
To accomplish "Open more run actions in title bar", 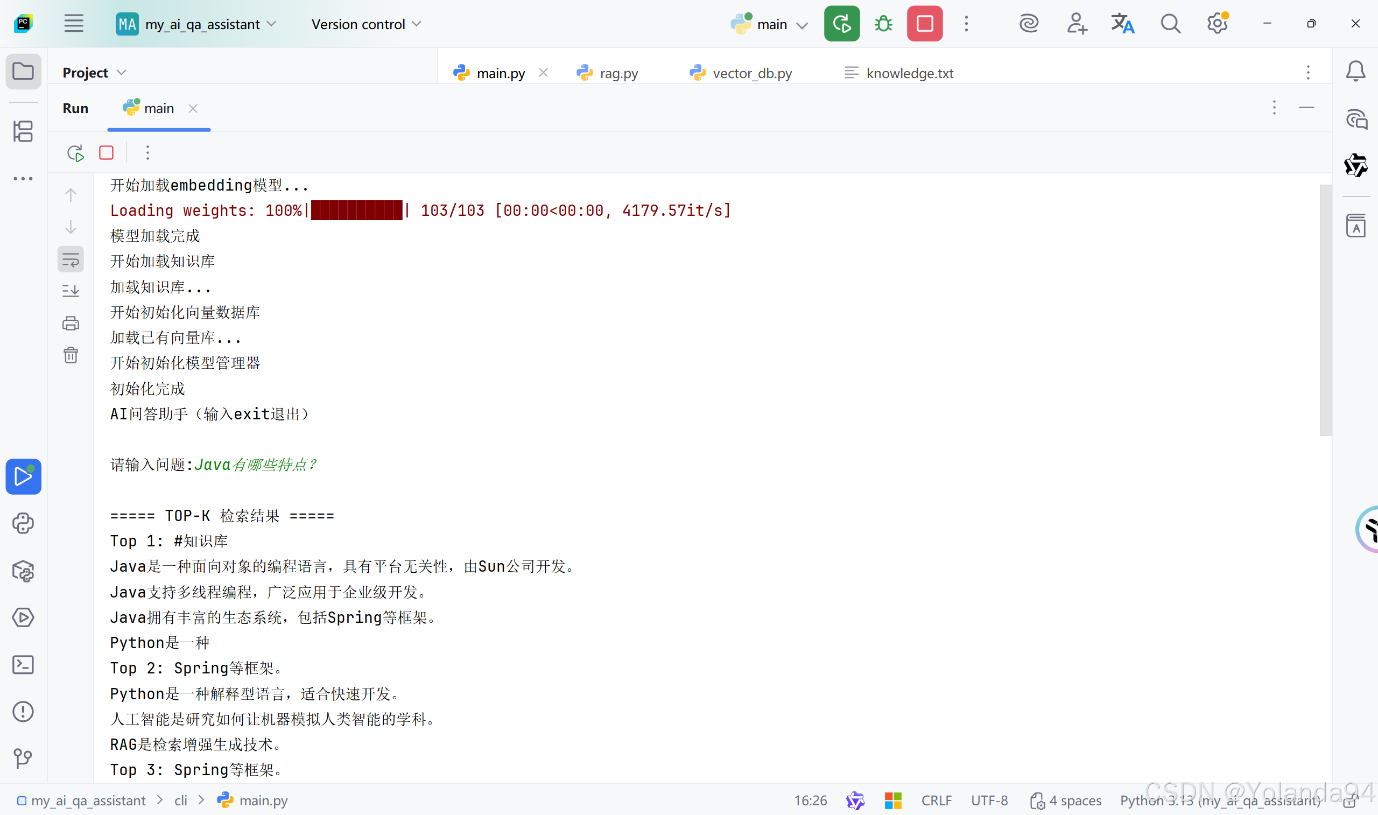I will [x=966, y=24].
